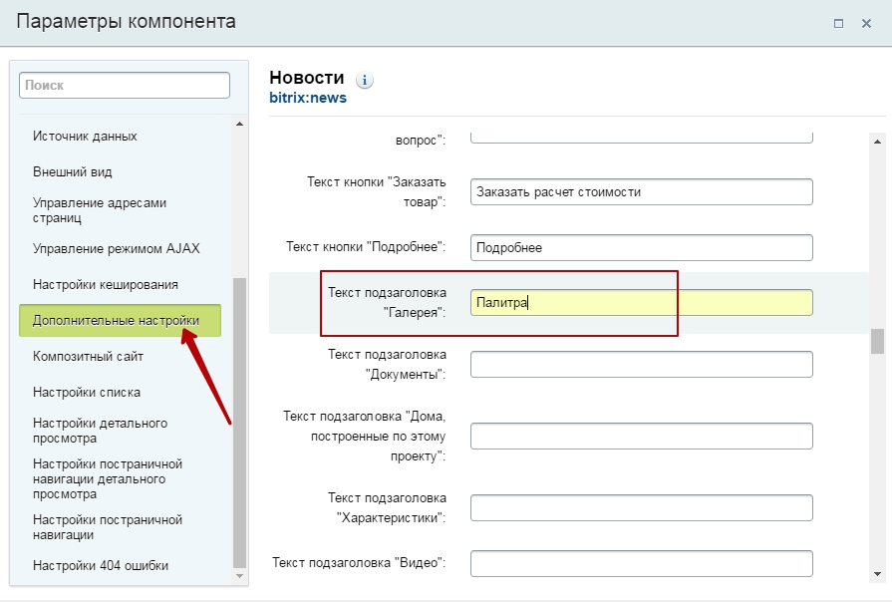Open the Источник данных section
The image size is (892, 602).
[85, 136]
